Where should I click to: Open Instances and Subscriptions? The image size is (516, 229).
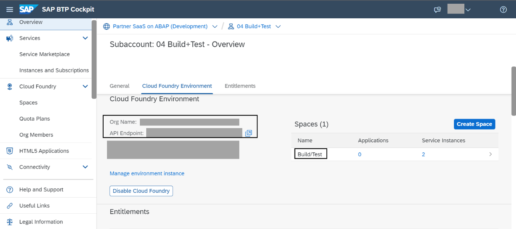point(54,70)
